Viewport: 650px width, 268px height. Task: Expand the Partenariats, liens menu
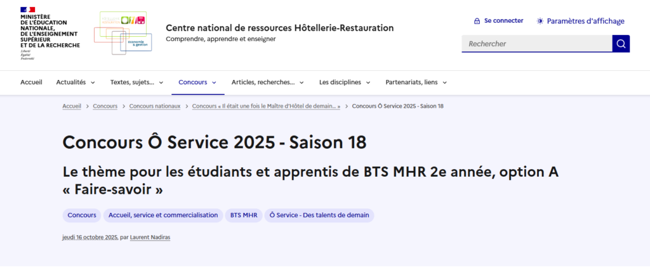[416, 82]
